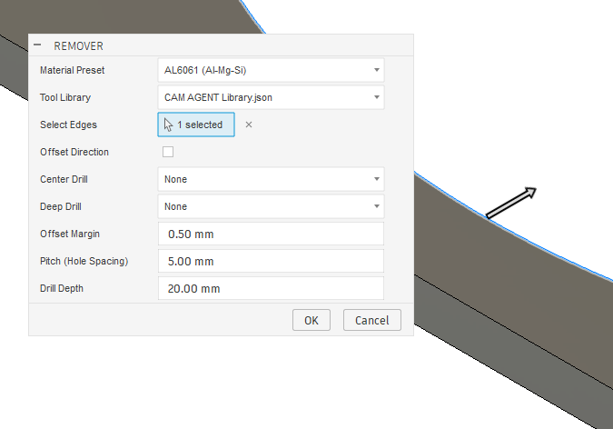Screen dimensions: 613x429
Task: Confirm the dialog with OK
Action: pyautogui.click(x=311, y=320)
